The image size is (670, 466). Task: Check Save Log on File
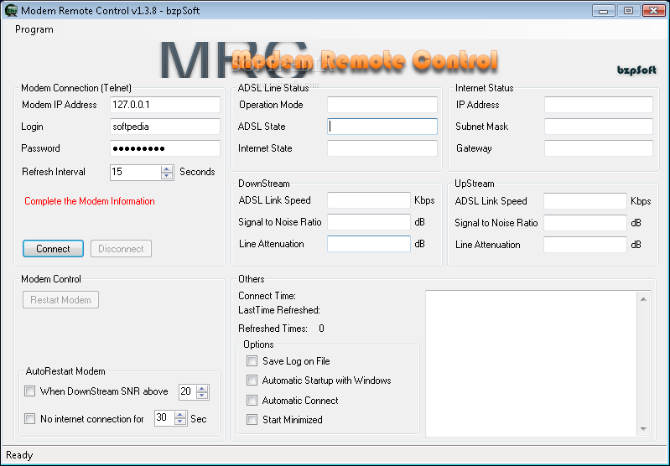pos(252,361)
